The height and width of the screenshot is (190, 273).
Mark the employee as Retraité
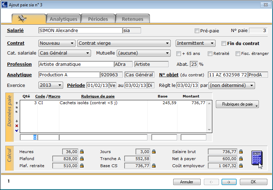click(x=210, y=53)
